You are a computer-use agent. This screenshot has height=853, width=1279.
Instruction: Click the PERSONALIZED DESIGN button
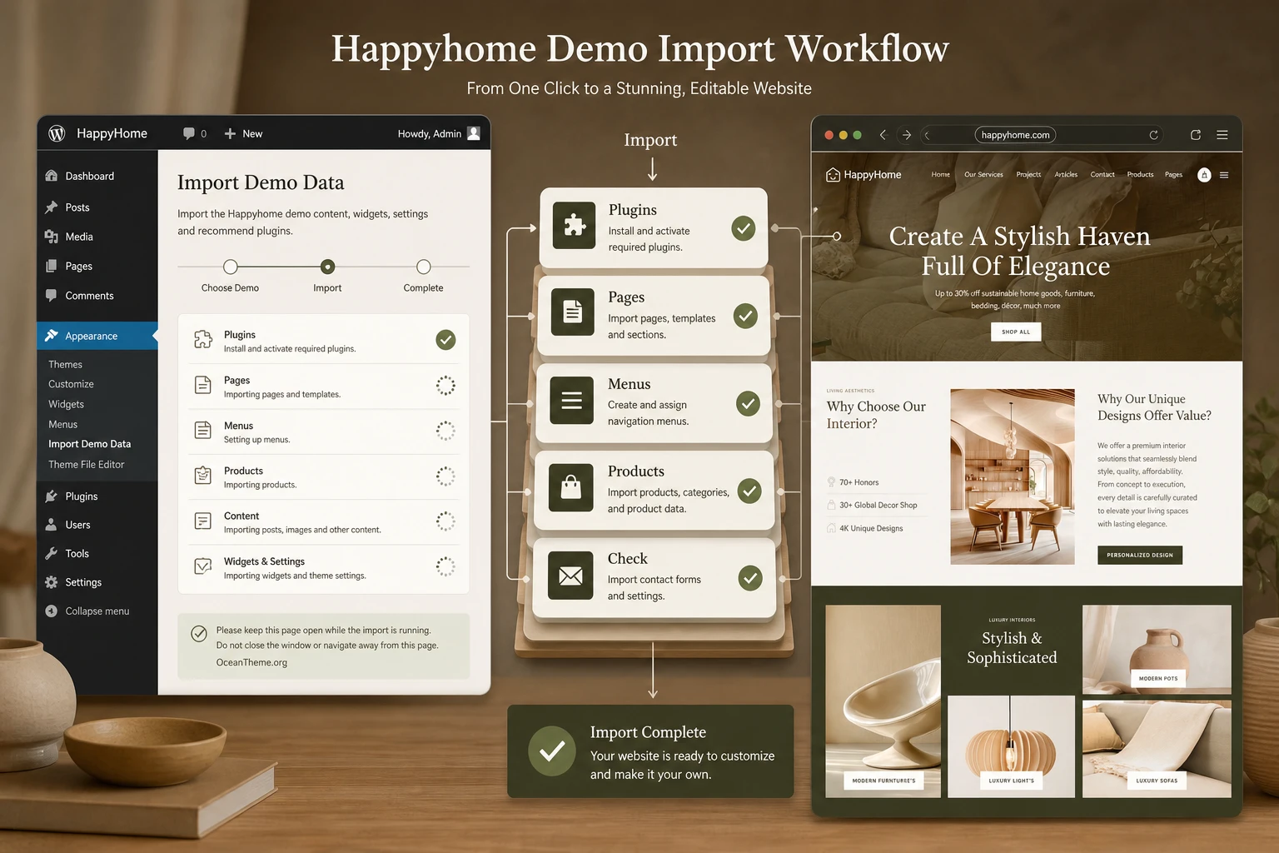tap(1140, 555)
